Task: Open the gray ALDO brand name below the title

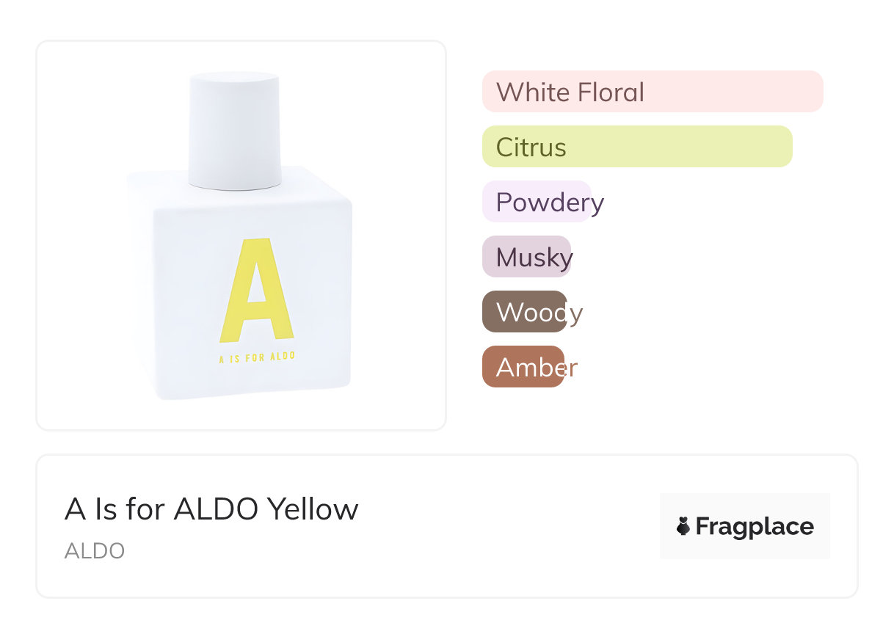Action: click(95, 551)
